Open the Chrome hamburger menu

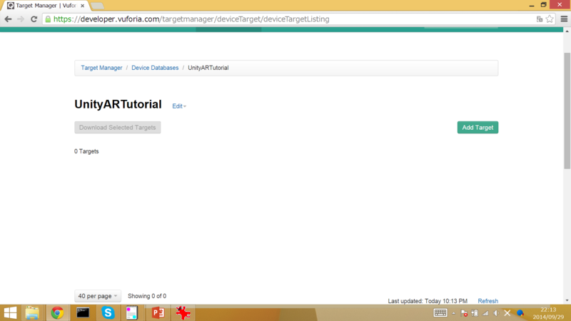click(x=564, y=19)
